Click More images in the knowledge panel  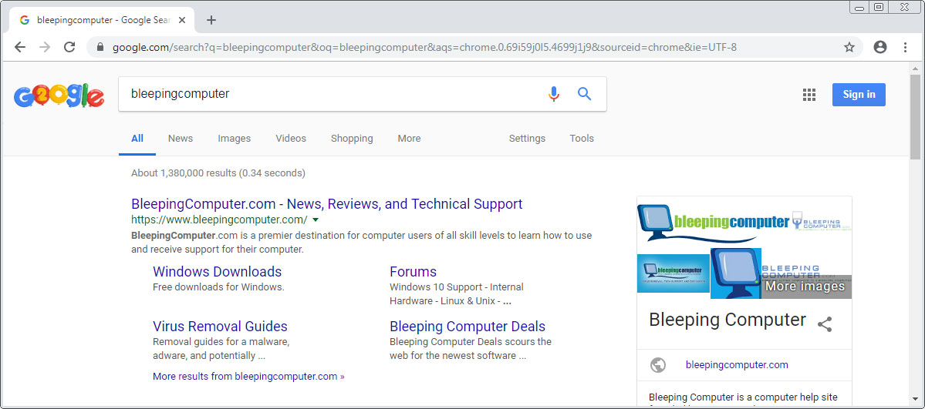805,287
